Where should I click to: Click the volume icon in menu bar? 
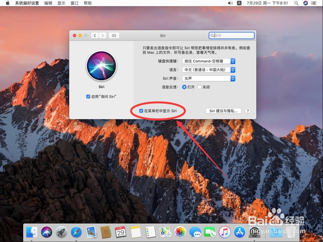[230, 3]
